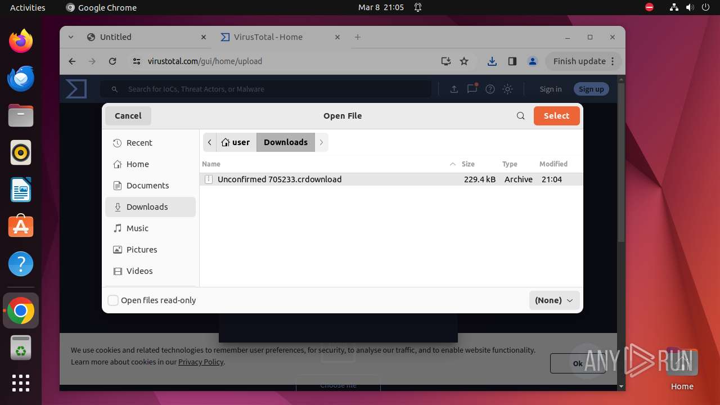Bookmark this page with star icon
Screen dimensions: 720x405
[464, 61]
